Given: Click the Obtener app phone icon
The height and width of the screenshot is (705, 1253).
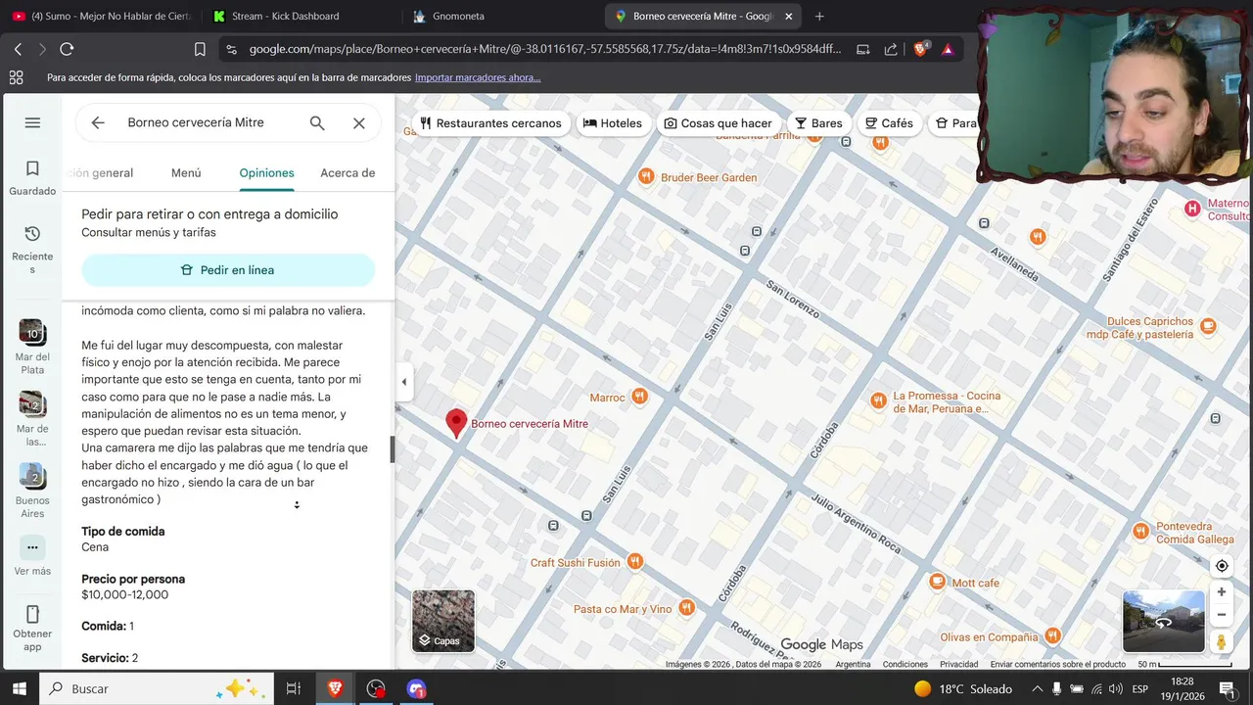Looking at the screenshot, I should [x=32, y=614].
